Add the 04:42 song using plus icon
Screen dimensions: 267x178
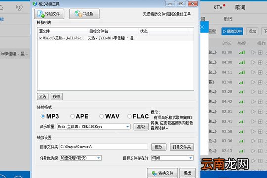click(x=260, y=102)
